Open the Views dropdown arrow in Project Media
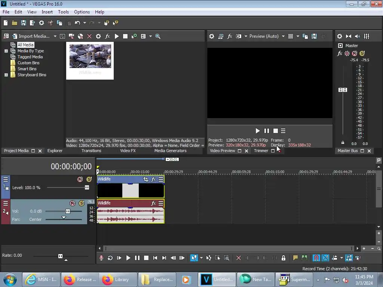This screenshot has height=287, width=383. click(x=150, y=36)
